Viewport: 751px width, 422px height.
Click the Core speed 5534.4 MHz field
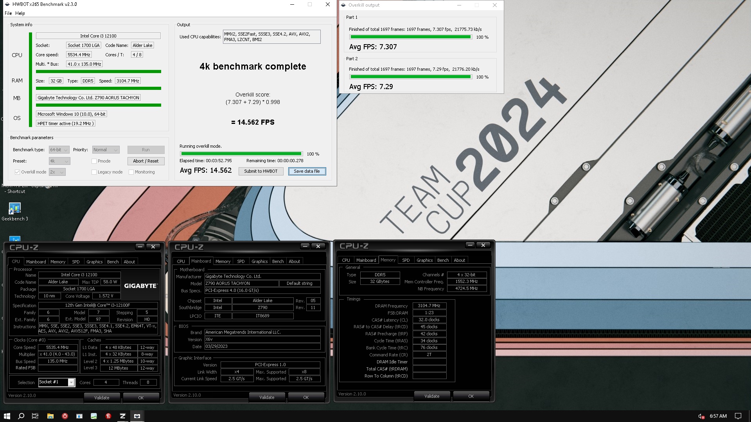click(x=79, y=55)
